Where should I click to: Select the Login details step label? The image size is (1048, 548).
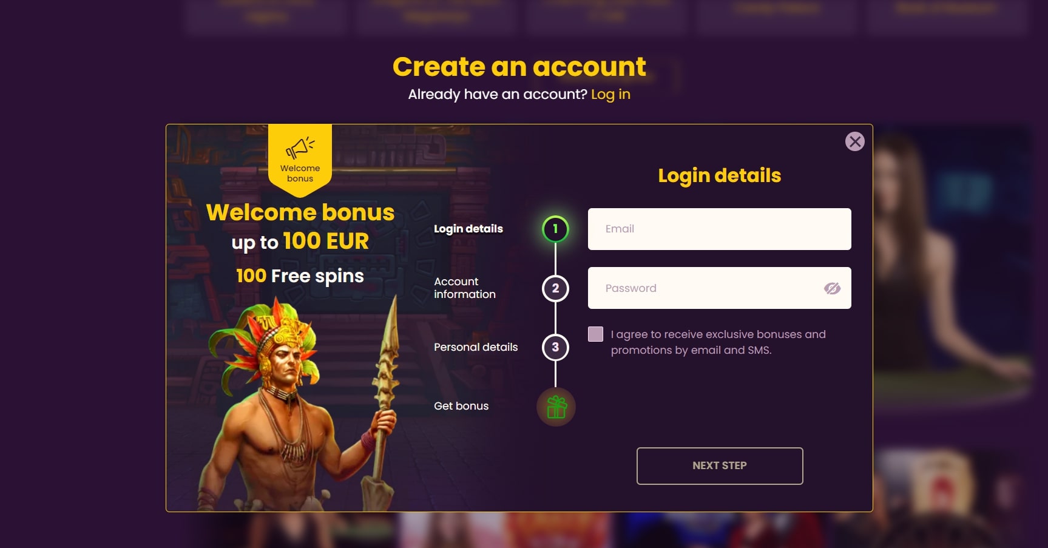[468, 229]
